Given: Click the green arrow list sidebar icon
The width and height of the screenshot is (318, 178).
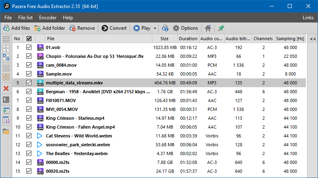Looking at the screenshot, I should (x=6, y=110).
